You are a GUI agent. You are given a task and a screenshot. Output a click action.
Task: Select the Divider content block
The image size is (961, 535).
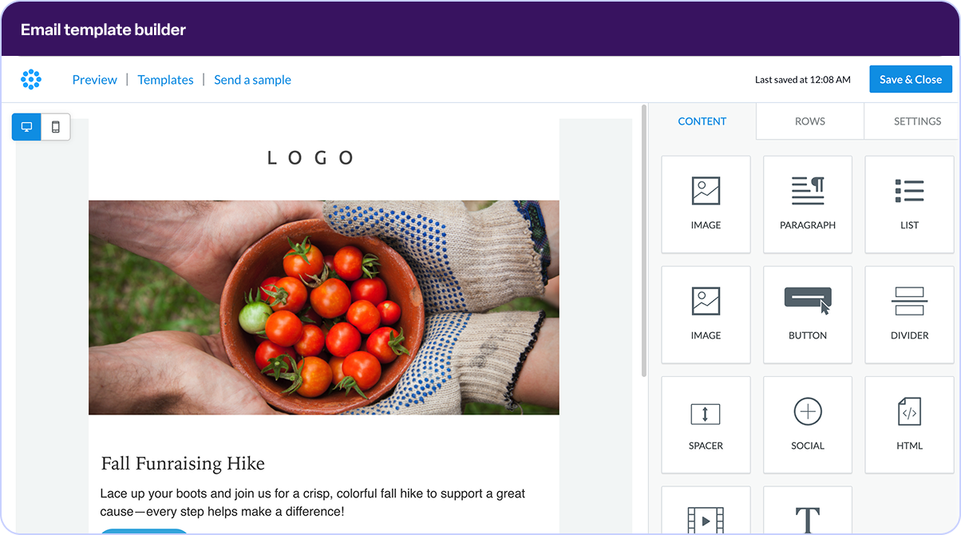pos(909,315)
